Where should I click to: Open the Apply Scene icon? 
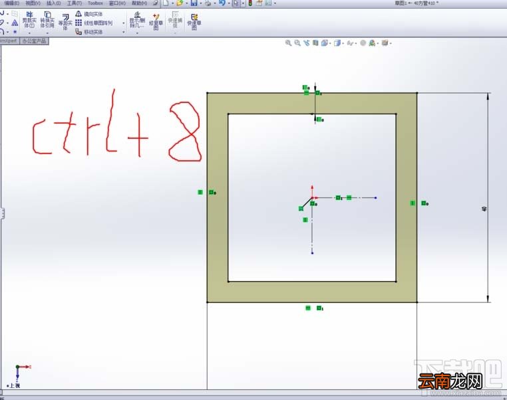(372, 43)
